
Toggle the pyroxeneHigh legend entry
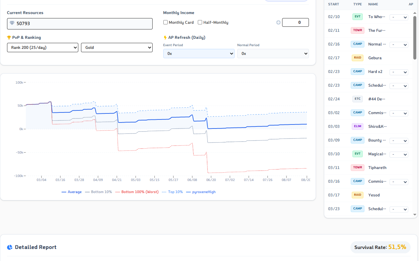tap(201, 192)
